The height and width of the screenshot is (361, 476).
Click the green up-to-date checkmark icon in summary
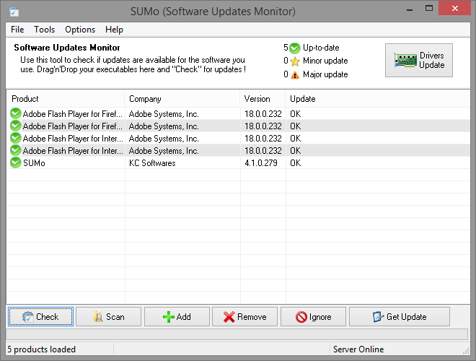pos(294,48)
